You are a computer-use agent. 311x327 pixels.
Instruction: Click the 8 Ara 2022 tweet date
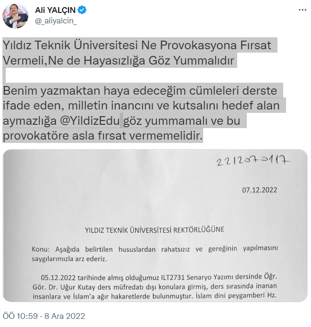pos(65,316)
